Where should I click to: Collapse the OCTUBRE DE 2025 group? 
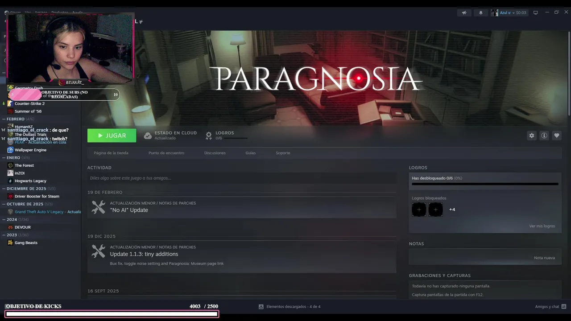coord(4,204)
